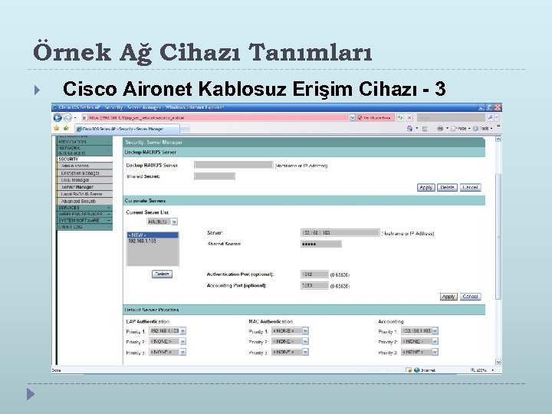Click the Corporate Servers Shared Secret field

(321, 244)
